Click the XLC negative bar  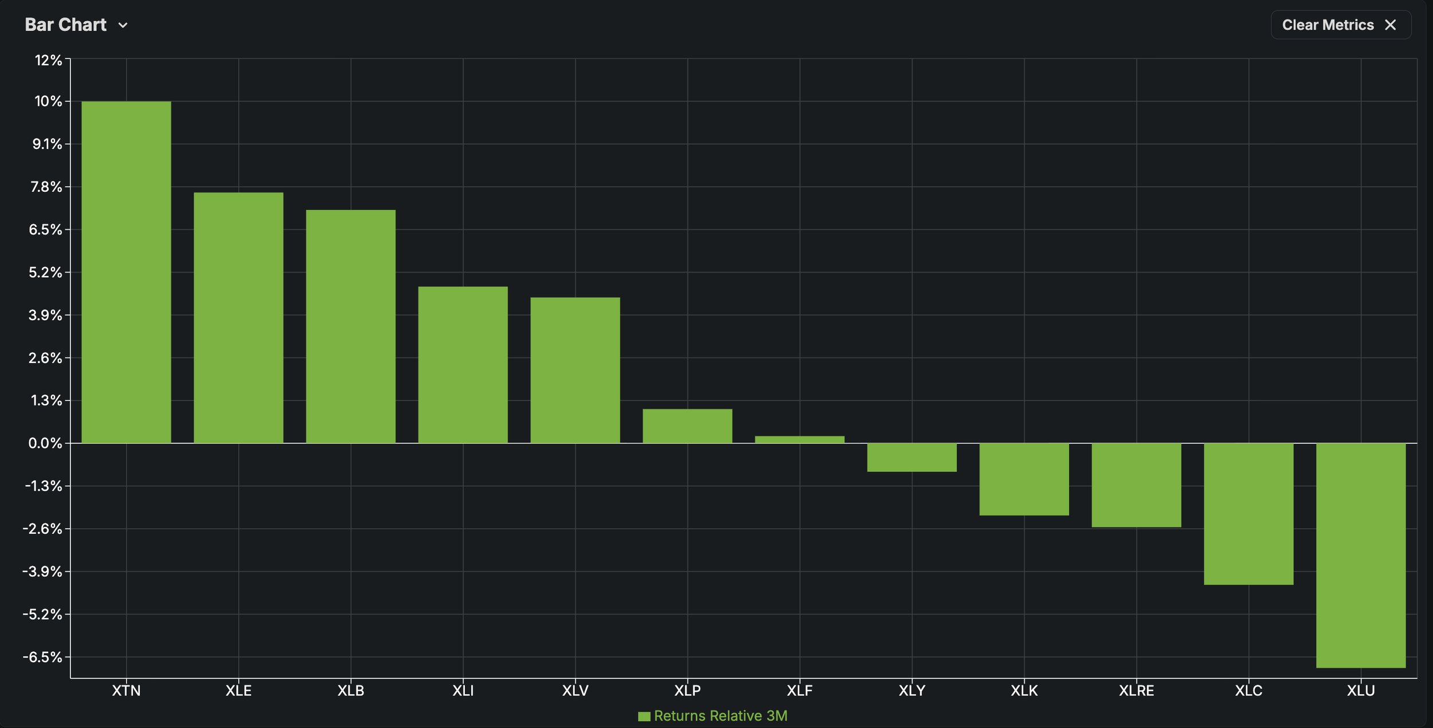tap(1248, 514)
